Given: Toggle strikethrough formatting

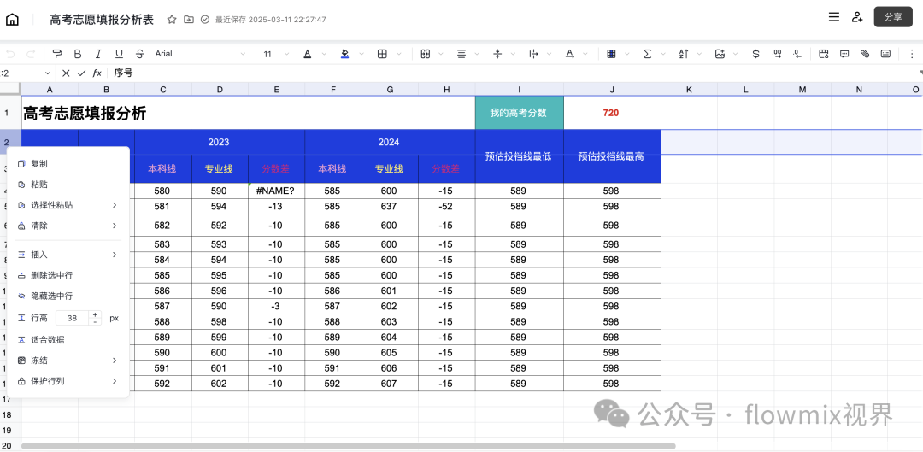Looking at the screenshot, I should pos(139,54).
